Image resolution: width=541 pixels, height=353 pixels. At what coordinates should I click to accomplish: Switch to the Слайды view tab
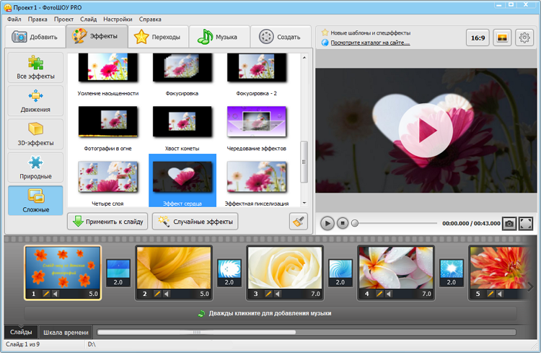click(21, 332)
